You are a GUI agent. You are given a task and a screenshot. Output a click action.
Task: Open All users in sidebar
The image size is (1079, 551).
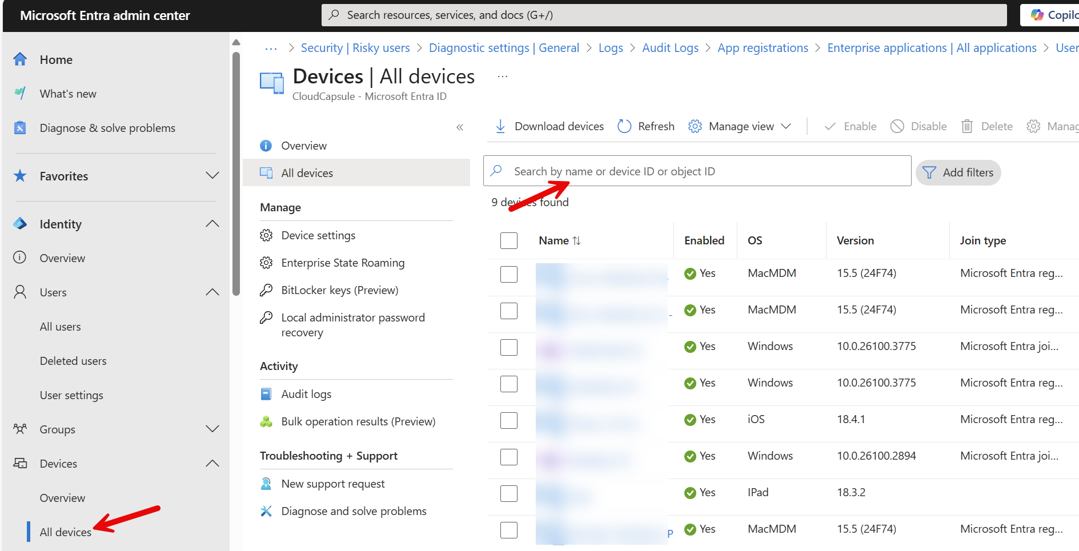[x=60, y=327]
